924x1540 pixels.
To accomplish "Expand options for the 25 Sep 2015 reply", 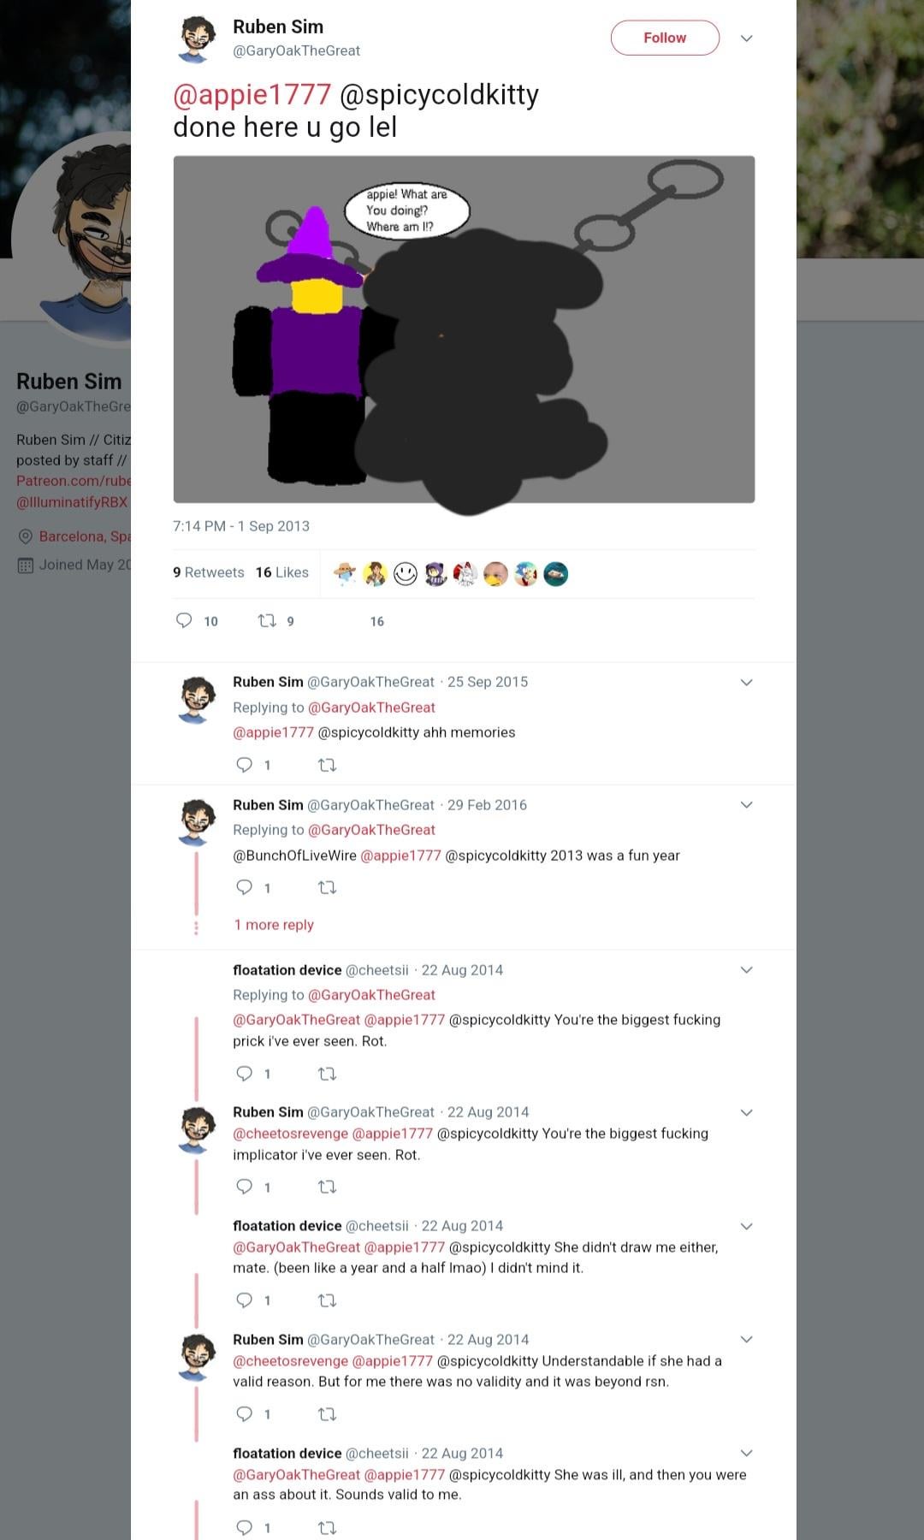I will coord(746,682).
